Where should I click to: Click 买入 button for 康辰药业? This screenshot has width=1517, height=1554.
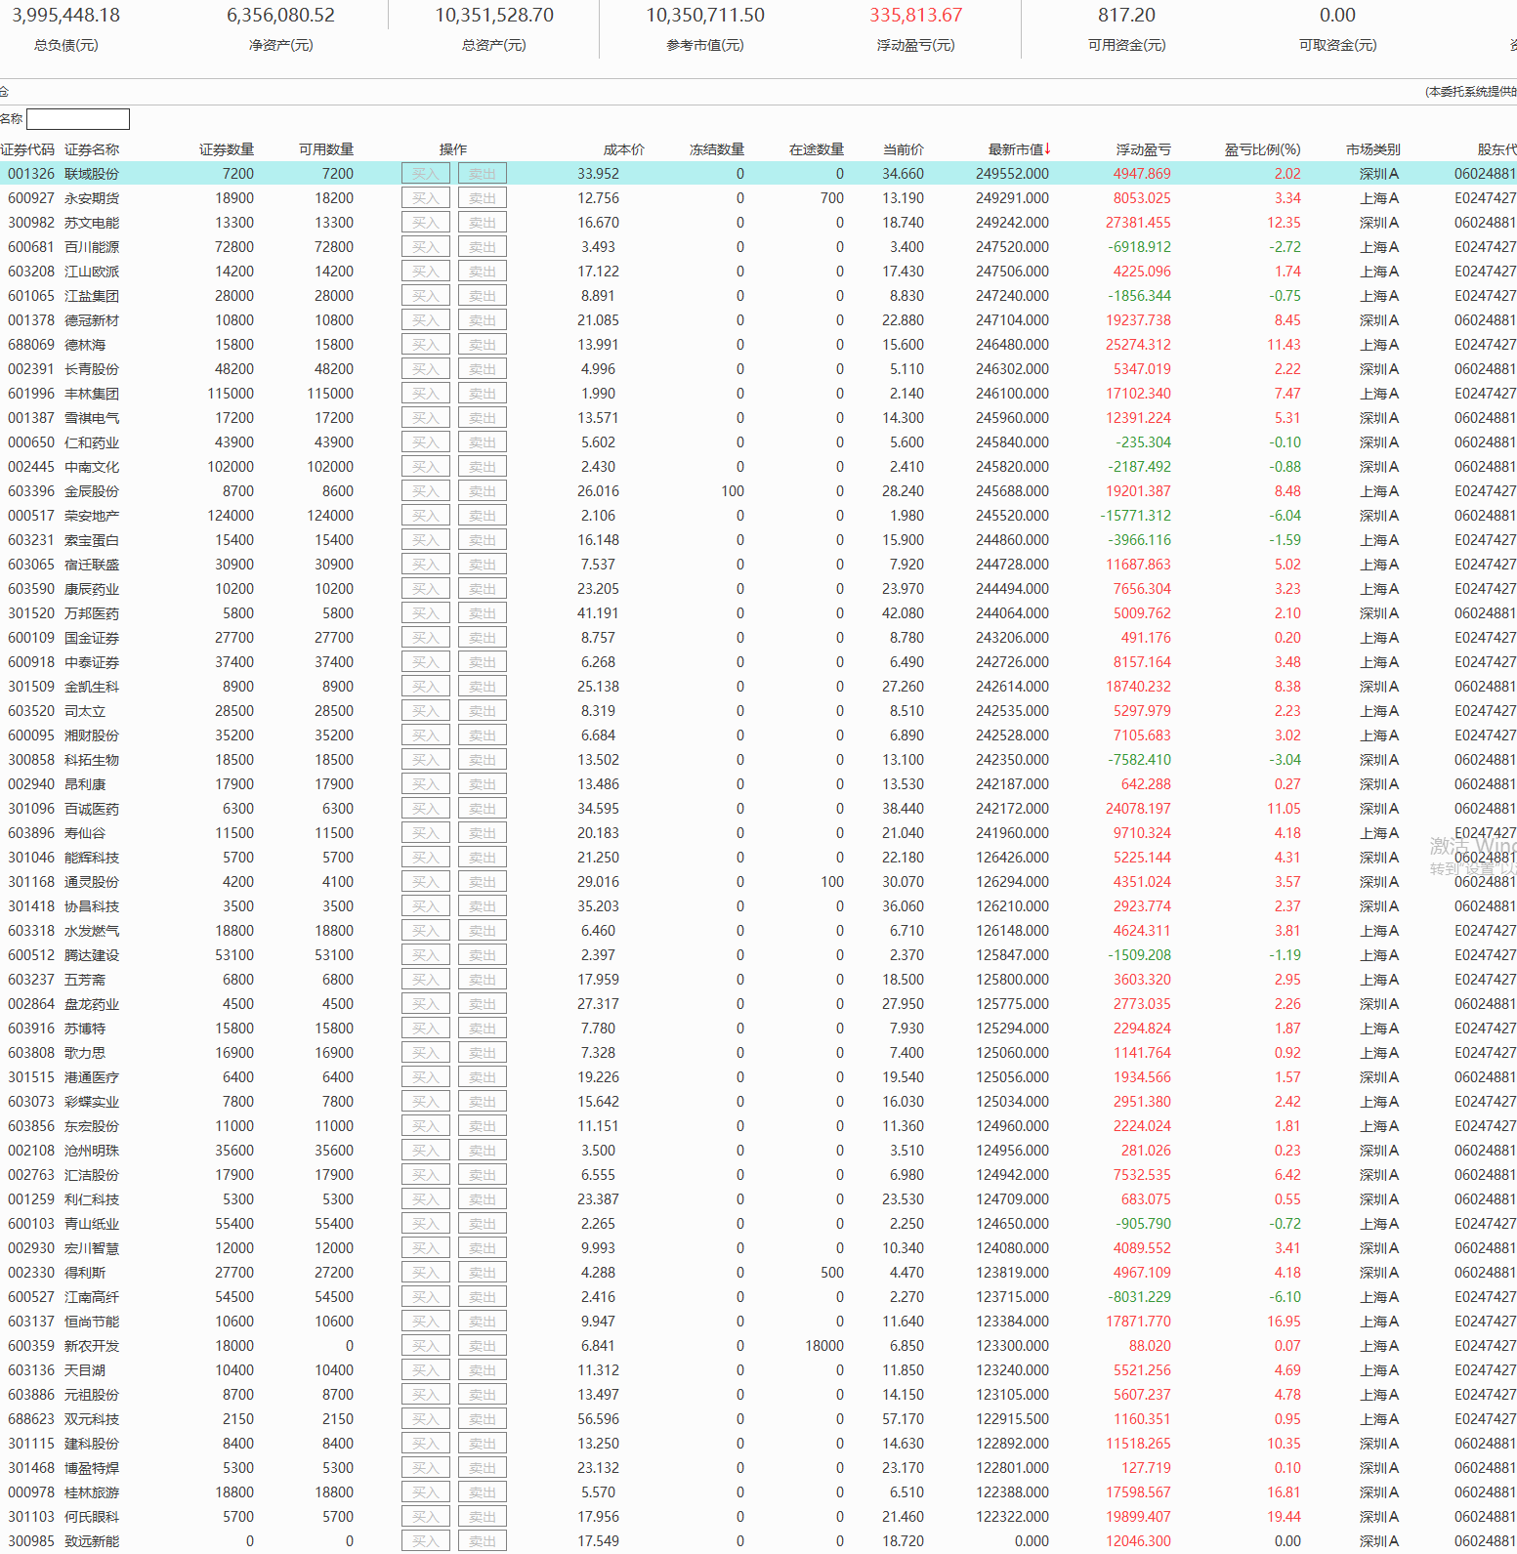426,589
